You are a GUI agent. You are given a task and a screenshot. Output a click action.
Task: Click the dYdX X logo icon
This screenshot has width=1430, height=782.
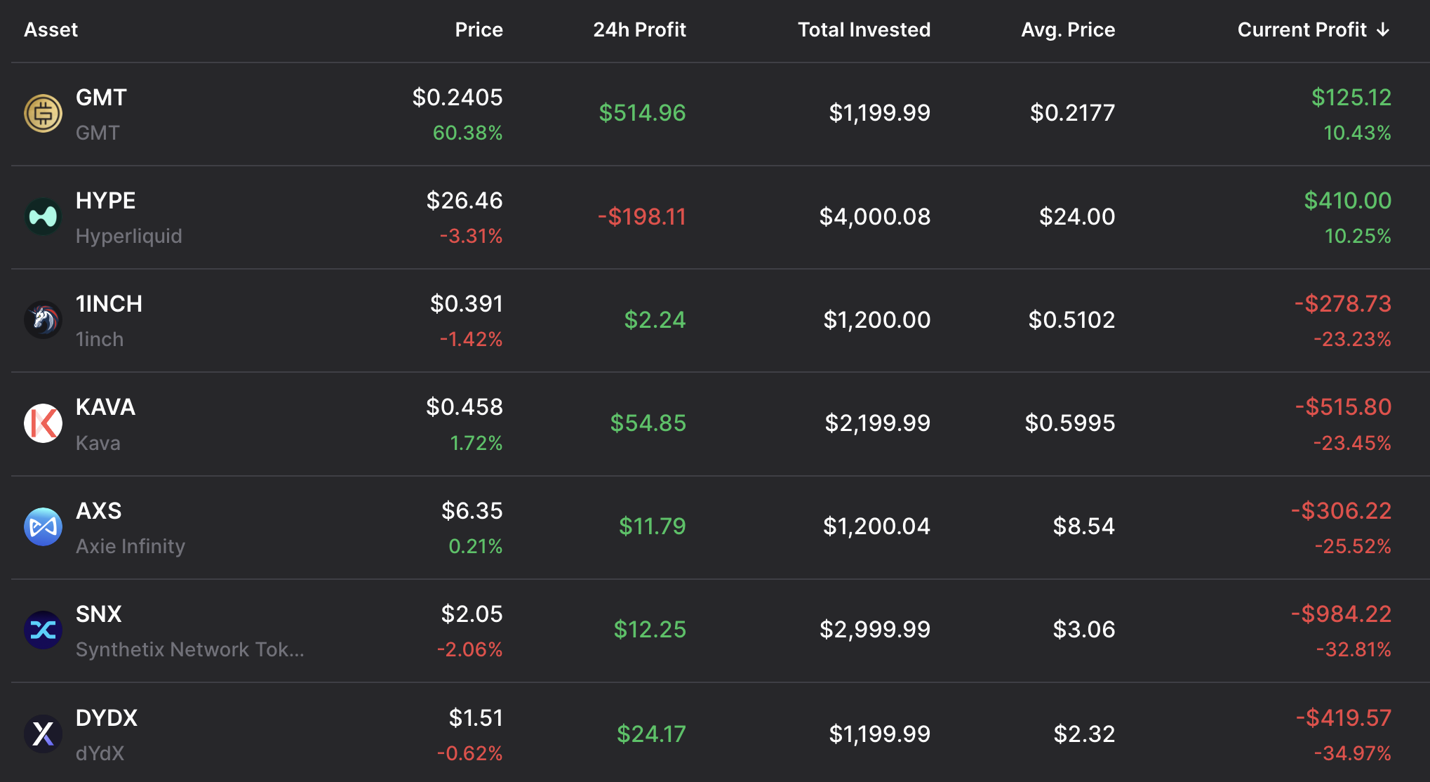[43, 734]
